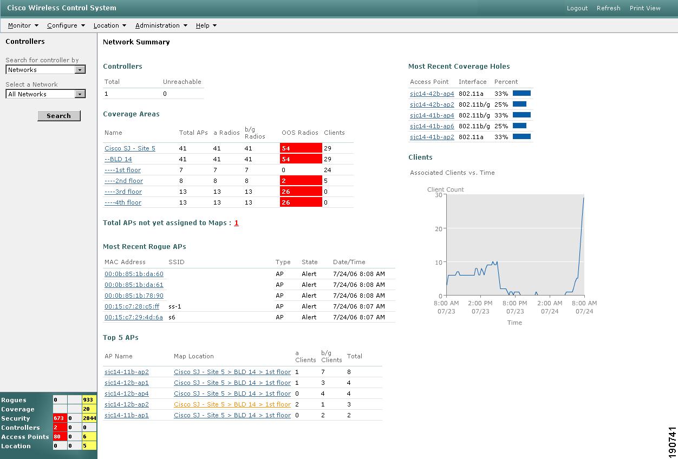The height and width of the screenshot is (459, 678).
Task: Open AP sjc14-12b-ap2 in Top 5 APs
Action: click(x=127, y=404)
